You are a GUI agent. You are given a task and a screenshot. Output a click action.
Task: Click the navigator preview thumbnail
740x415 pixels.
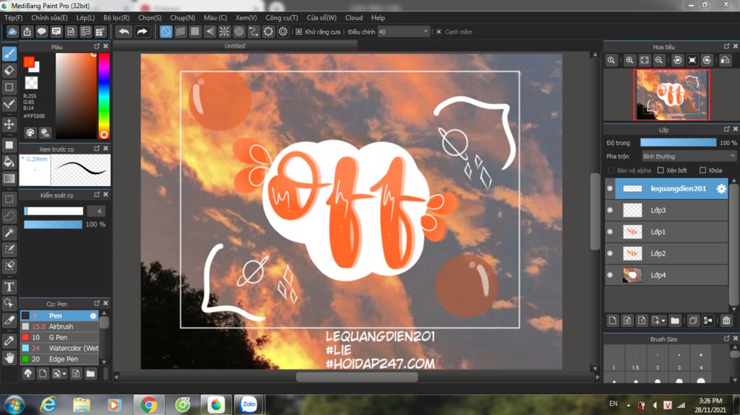coord(671,95)
